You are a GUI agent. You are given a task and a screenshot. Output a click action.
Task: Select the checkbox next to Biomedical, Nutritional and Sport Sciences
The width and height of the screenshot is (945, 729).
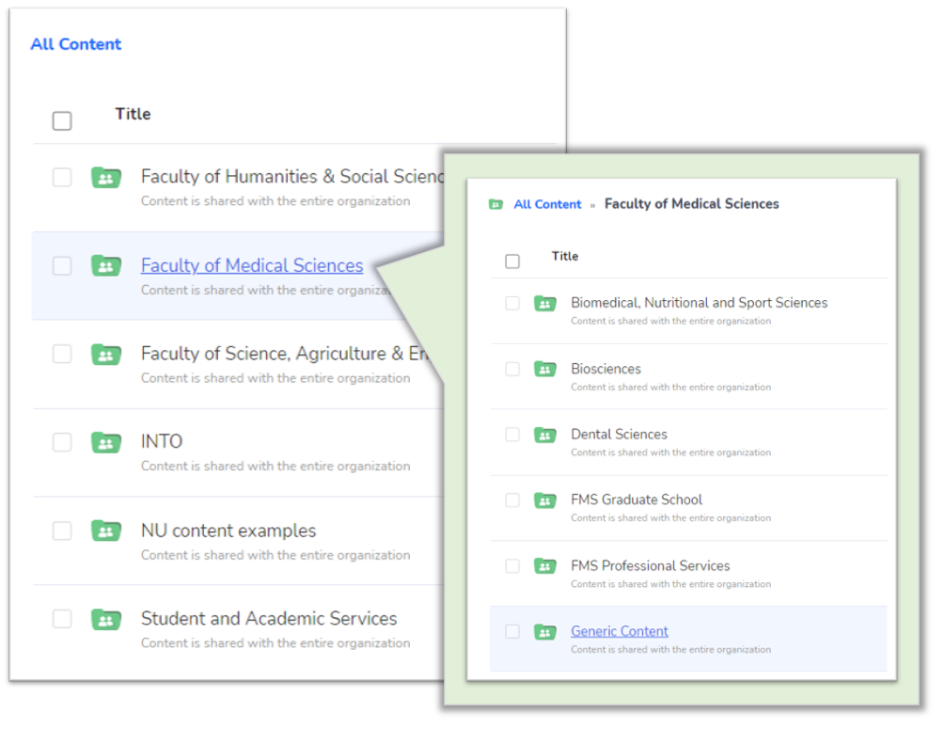(512, 304)
